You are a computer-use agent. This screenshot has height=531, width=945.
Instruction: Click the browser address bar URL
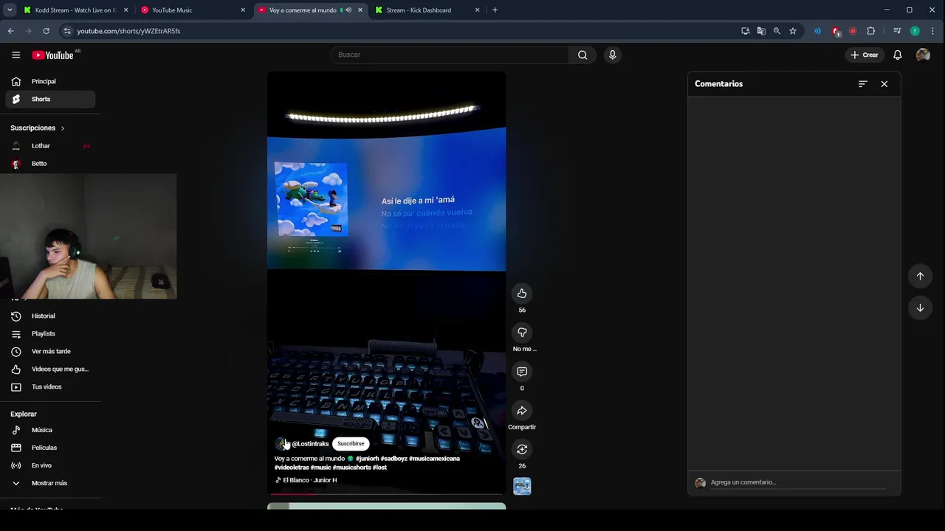click(x=128, y=31)
